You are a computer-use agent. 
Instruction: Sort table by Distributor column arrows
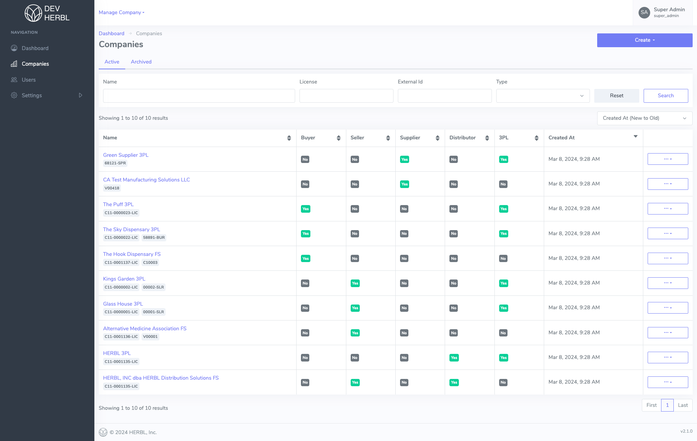[487, 138]
